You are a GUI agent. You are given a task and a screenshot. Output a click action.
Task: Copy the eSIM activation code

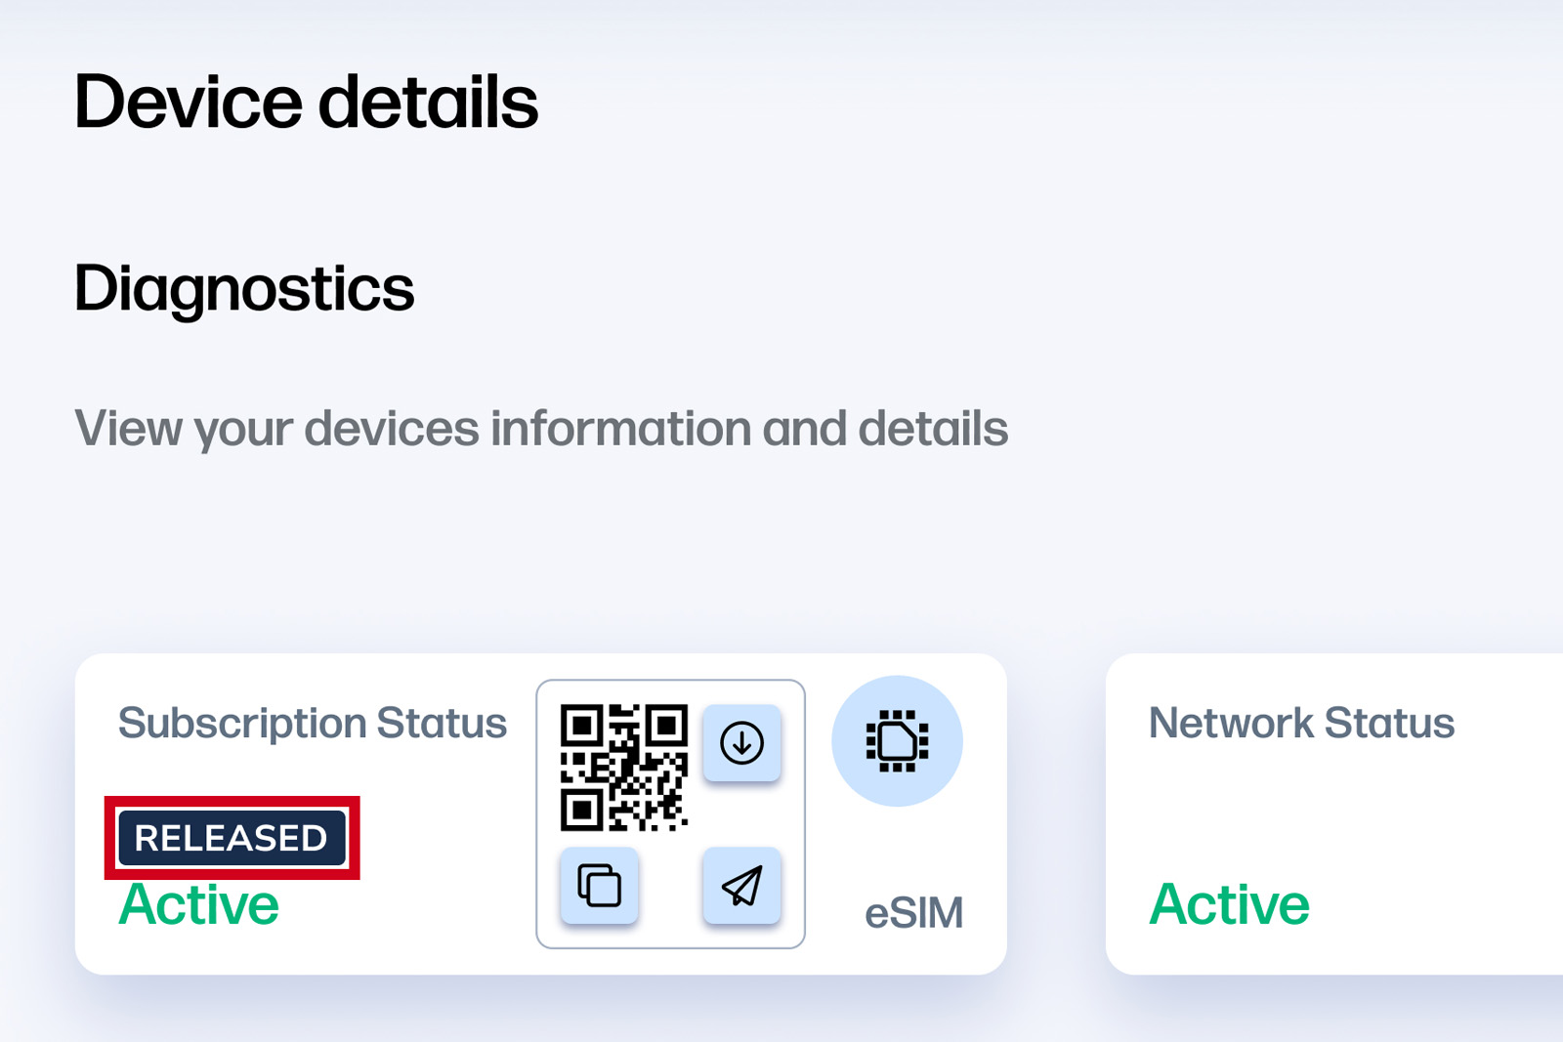coord(599,886)
